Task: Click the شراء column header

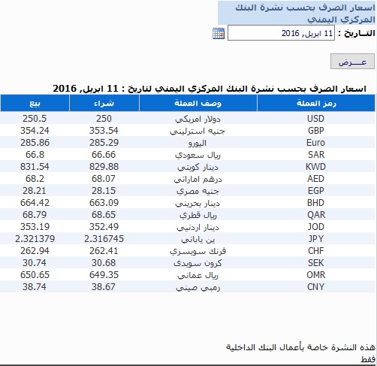Action: coord(104,103)
